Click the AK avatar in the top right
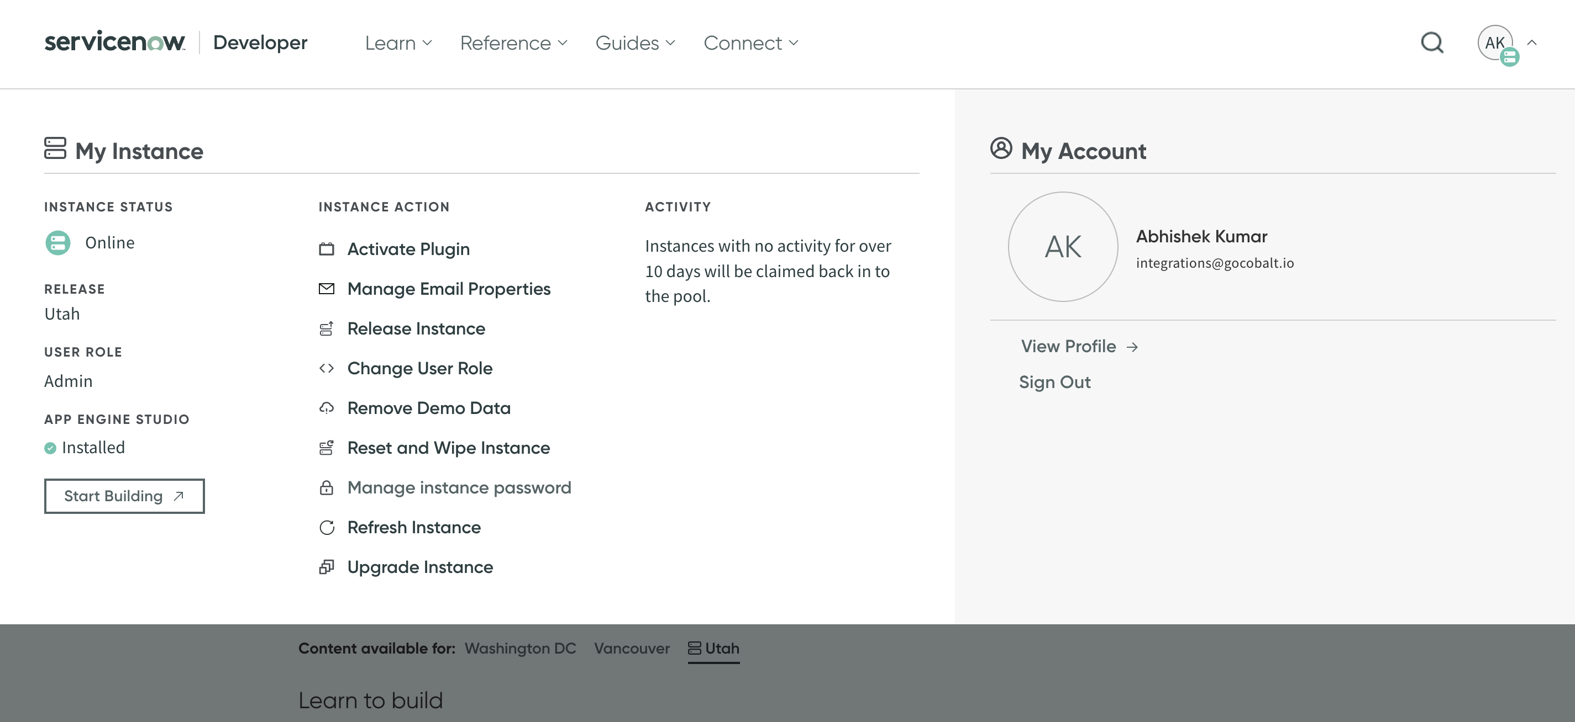 pos(1496,43)
